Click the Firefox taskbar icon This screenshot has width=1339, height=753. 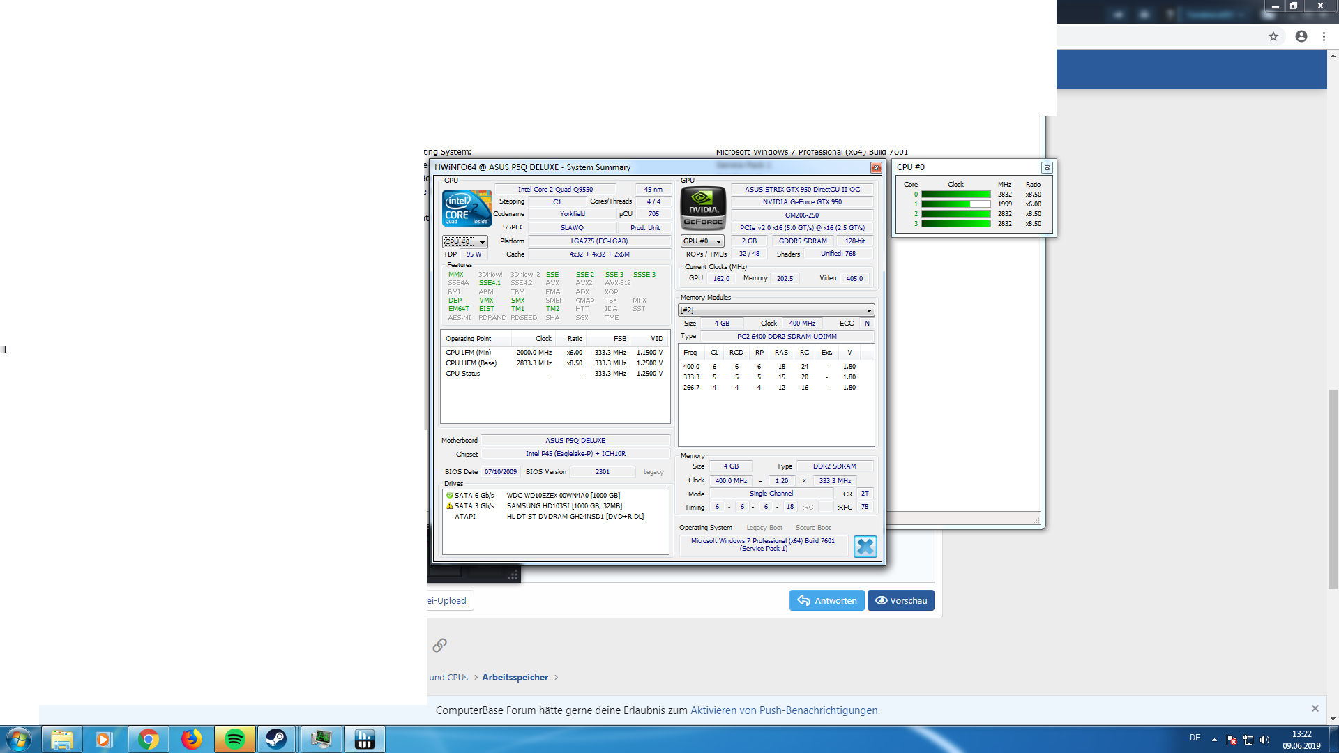tap(191, 739)
